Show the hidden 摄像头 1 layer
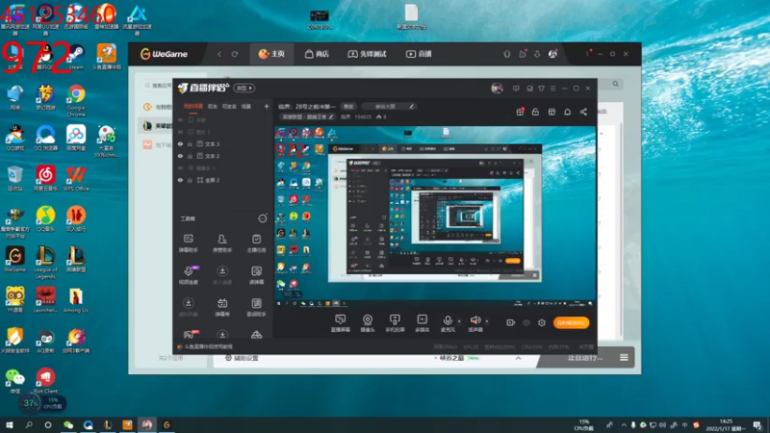The height and width of the screenshot is (433, 770). click(x=180, y=167)
